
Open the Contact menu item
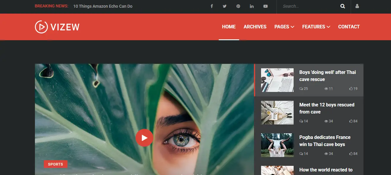pyautogui.click(x=349, y=27)
